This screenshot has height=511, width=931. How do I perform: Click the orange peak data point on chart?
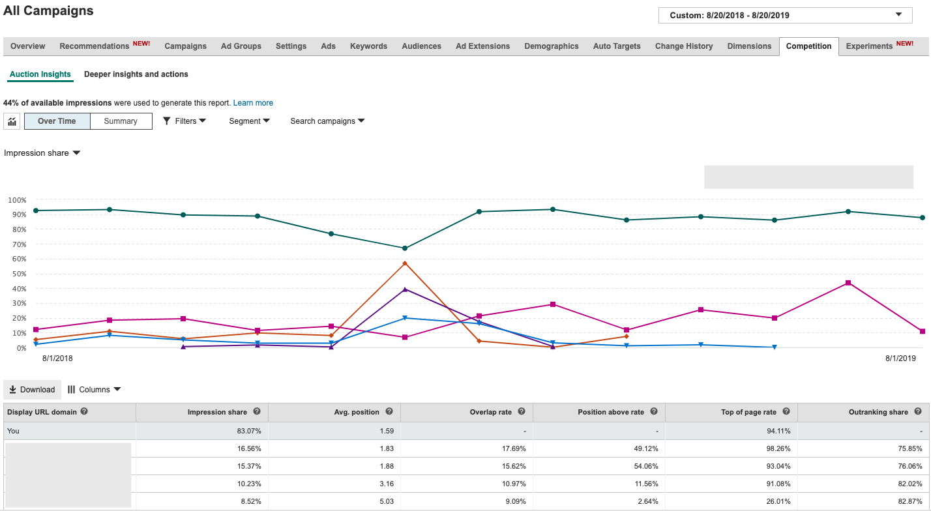[x=405, y=263]
